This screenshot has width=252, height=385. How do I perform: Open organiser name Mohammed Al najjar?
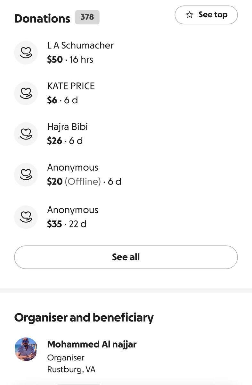(92, 344)
